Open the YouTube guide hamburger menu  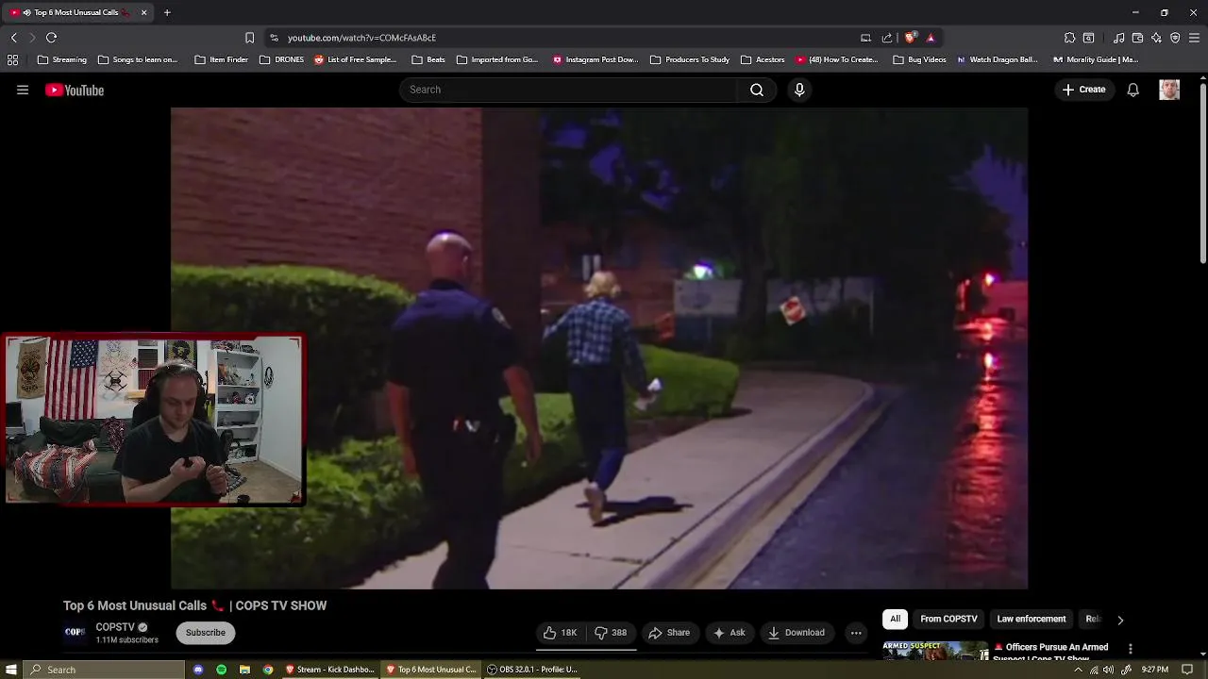(23, 90)
